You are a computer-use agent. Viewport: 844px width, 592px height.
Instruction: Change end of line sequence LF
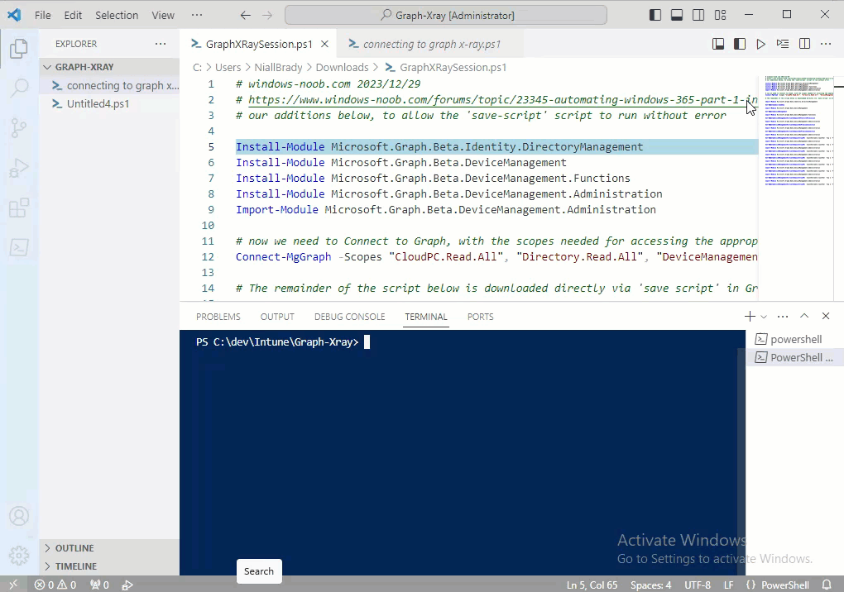click(x=728, y=585)
